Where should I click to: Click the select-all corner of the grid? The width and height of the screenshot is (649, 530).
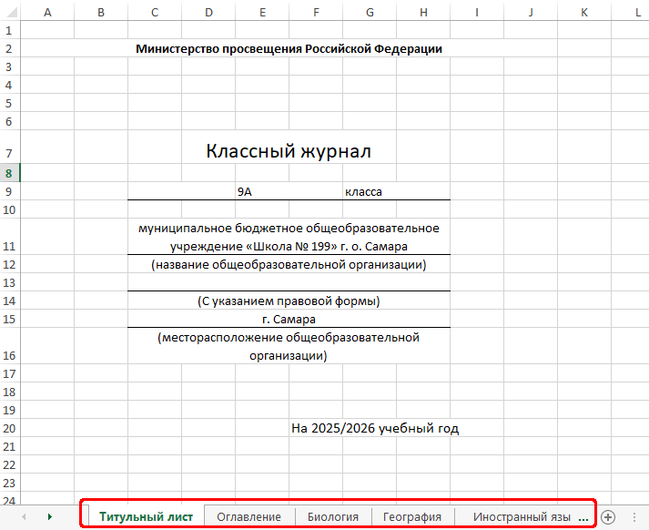(9, 11)
